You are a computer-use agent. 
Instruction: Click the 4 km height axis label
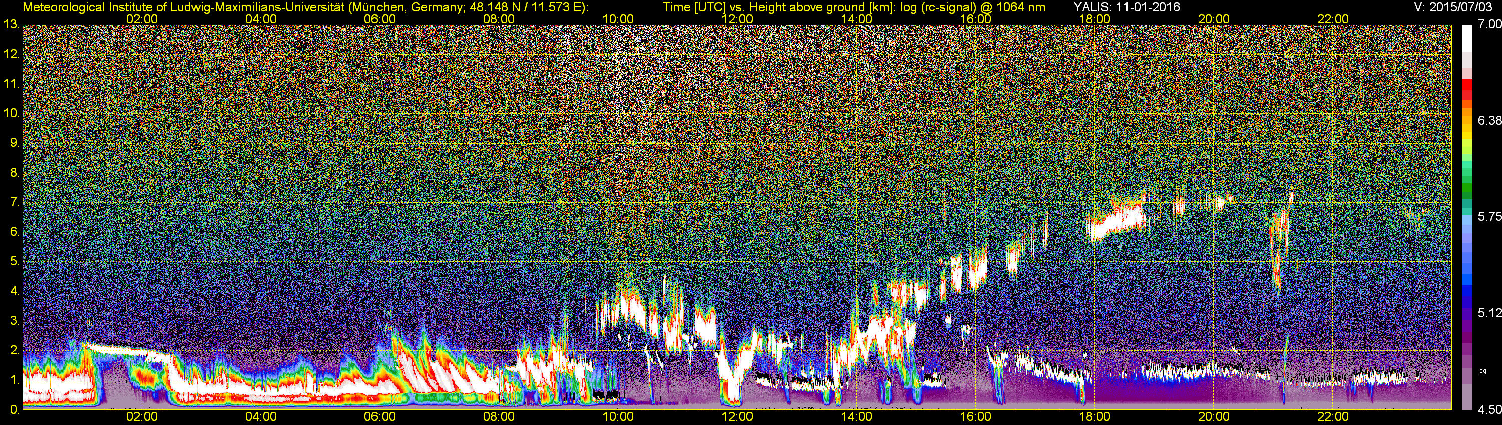(x=15, y=291)
